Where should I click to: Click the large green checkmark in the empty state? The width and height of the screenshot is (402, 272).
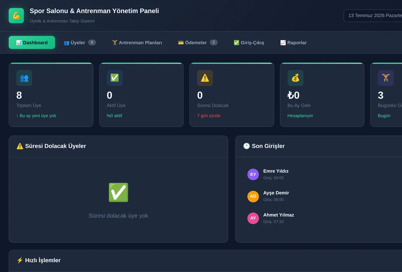coord(118,193)
